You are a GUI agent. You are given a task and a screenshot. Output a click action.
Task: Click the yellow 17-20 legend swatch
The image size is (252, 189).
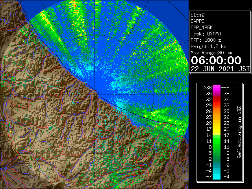[217, 129]
